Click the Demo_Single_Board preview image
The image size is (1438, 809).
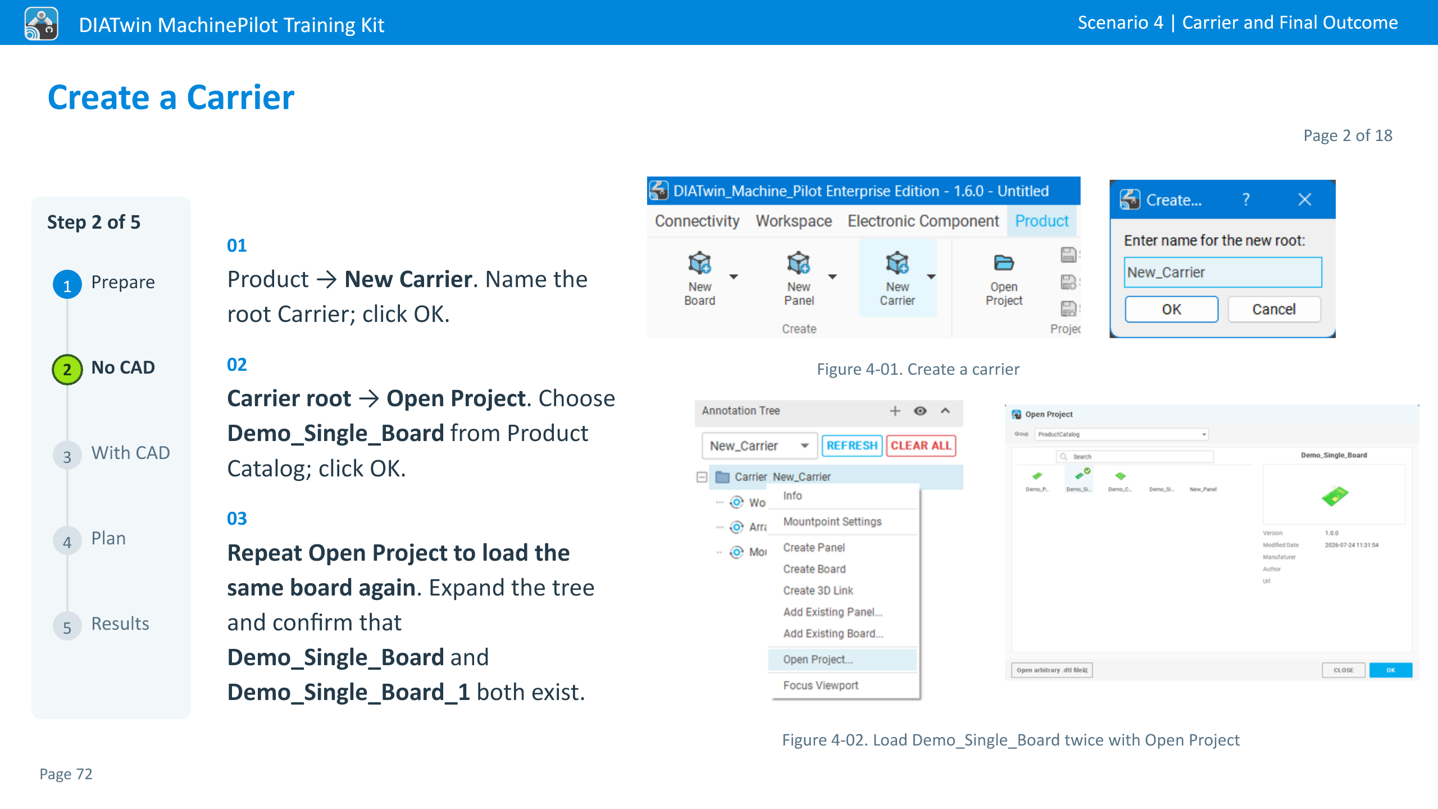pyautogui.click(x=1335, y=496)
